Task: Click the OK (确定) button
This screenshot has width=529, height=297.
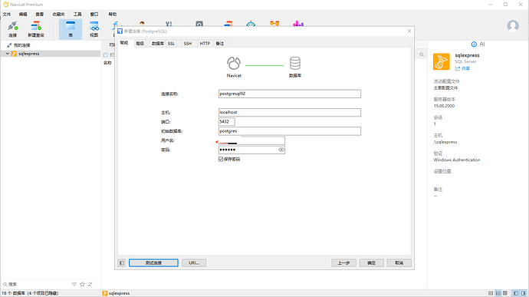Action: click(x=371, y=262)
